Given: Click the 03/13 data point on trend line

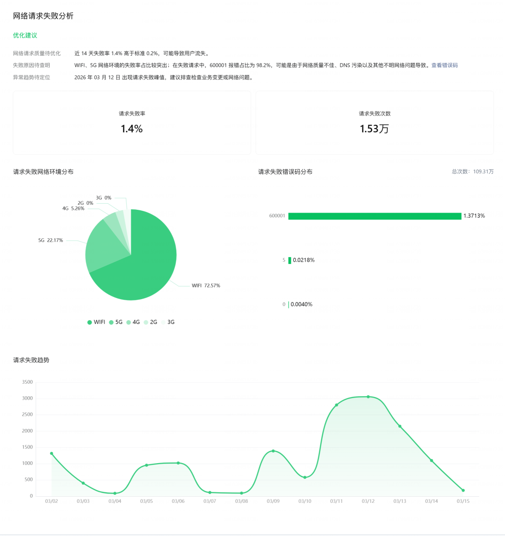Looking at the screenshot, I should point(400,426).
